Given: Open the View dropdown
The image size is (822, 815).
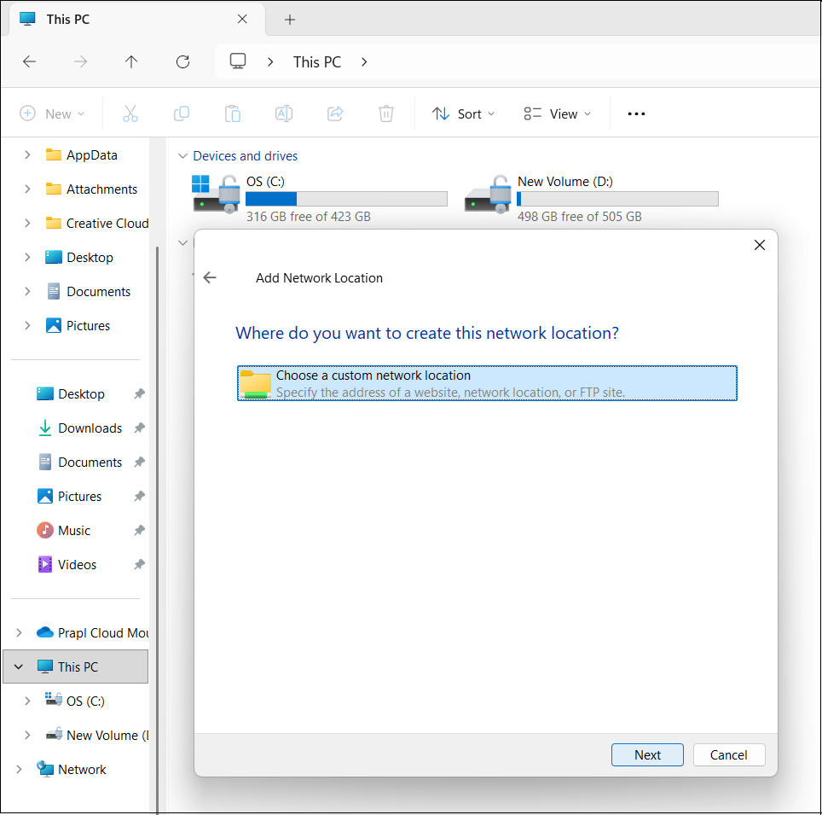Looking at the screenshot, I should point(558,114).
